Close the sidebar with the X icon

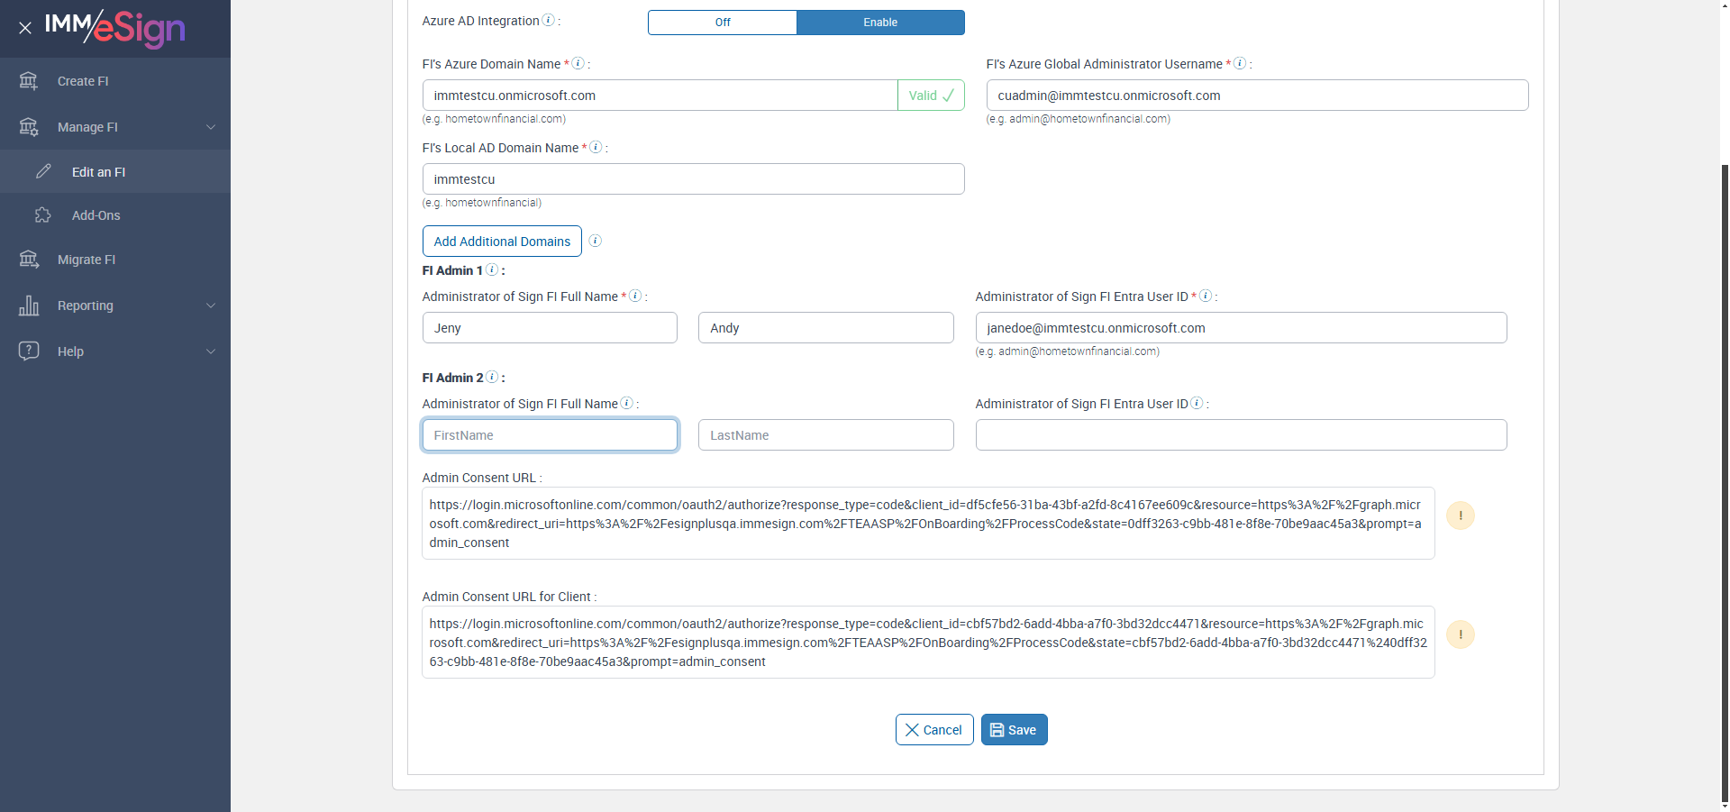pyautogui.click(x=25, y=28)
